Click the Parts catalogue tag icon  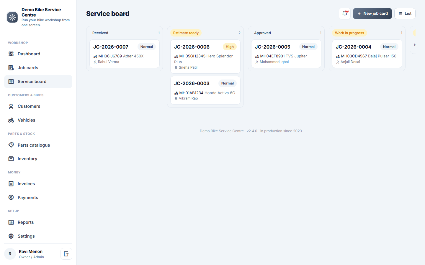(x=11, y=145)
